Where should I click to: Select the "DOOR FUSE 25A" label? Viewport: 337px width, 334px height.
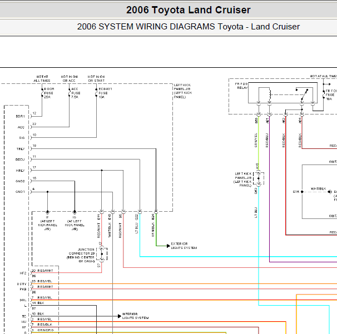[49, 93]
